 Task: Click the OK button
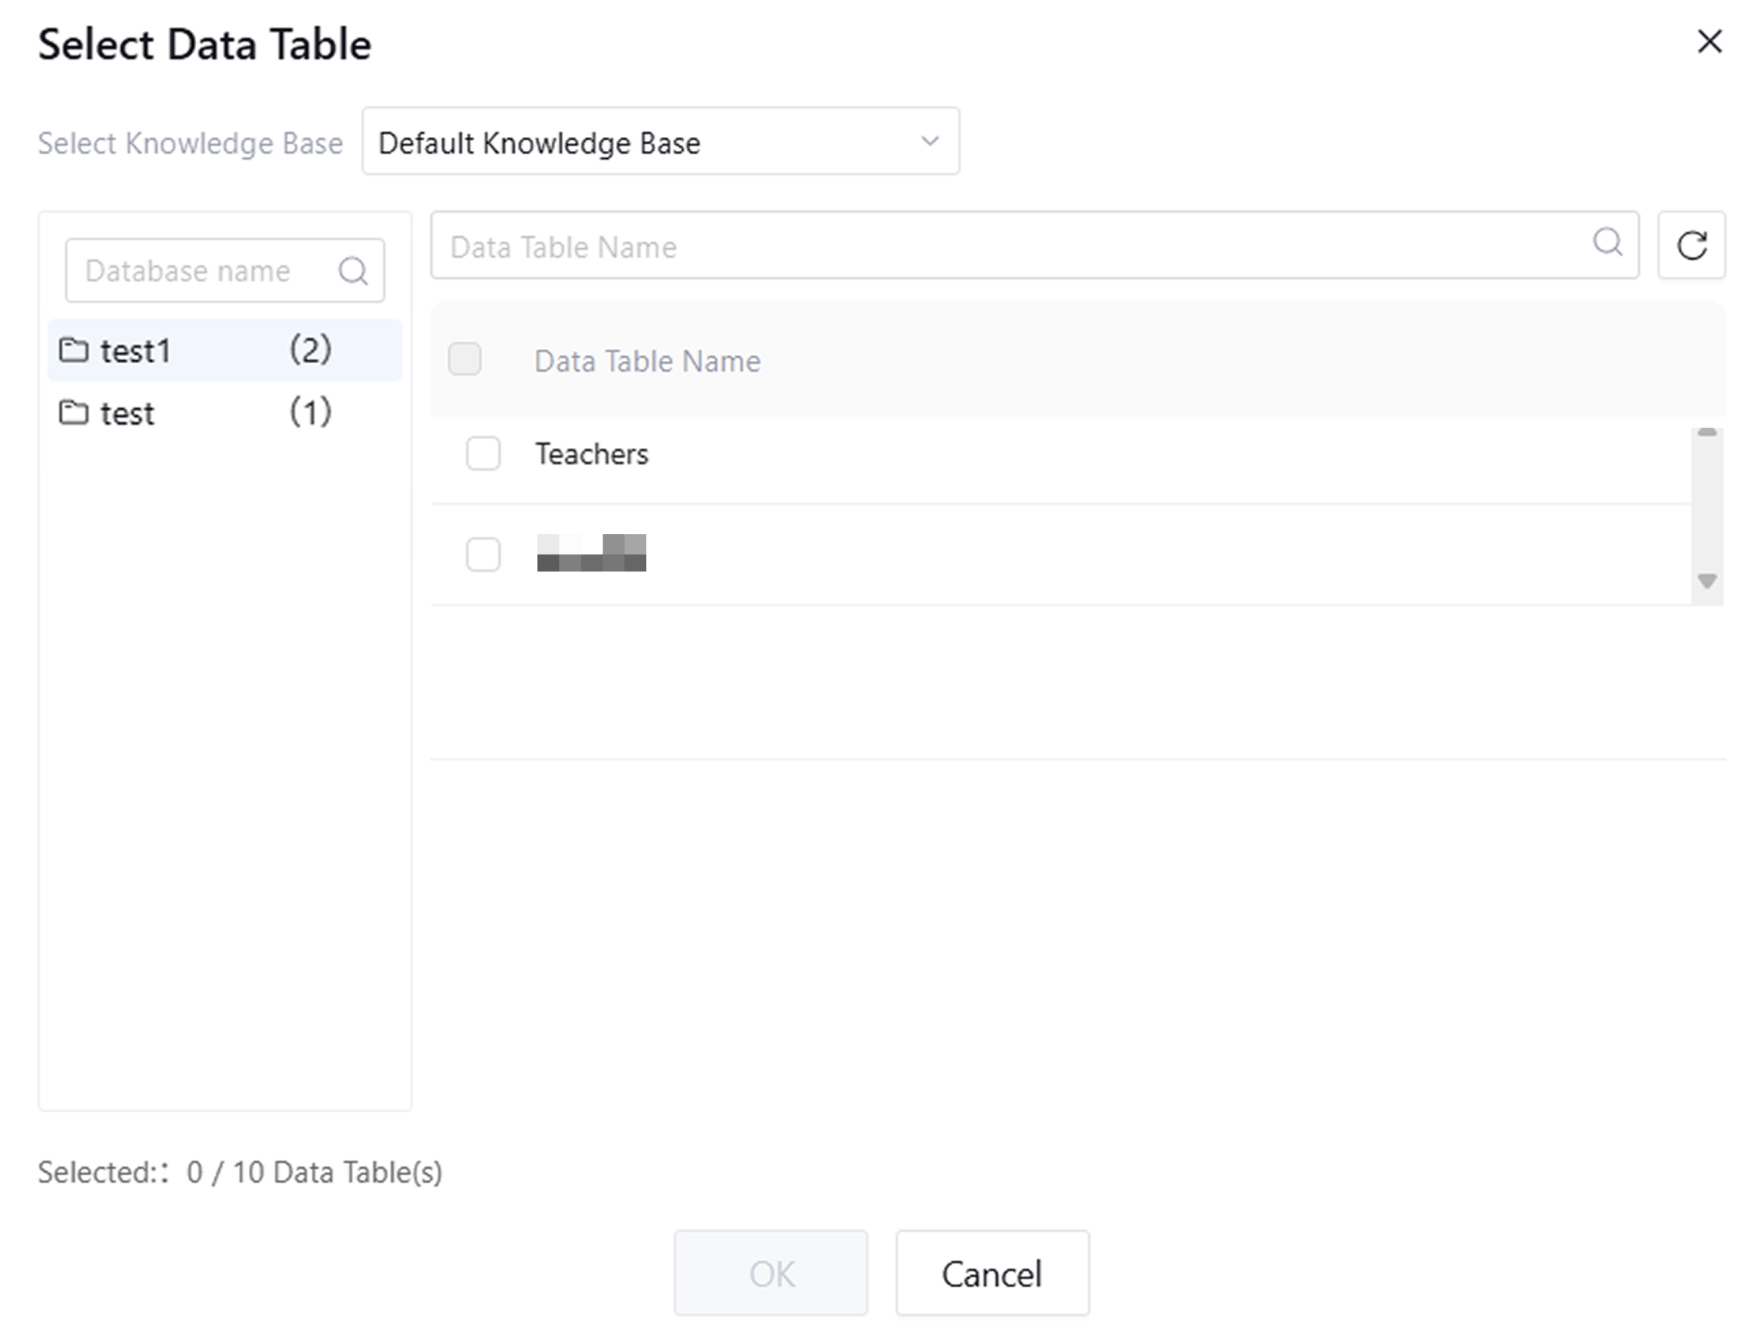pyautogui.click(x=771, y=1273)
